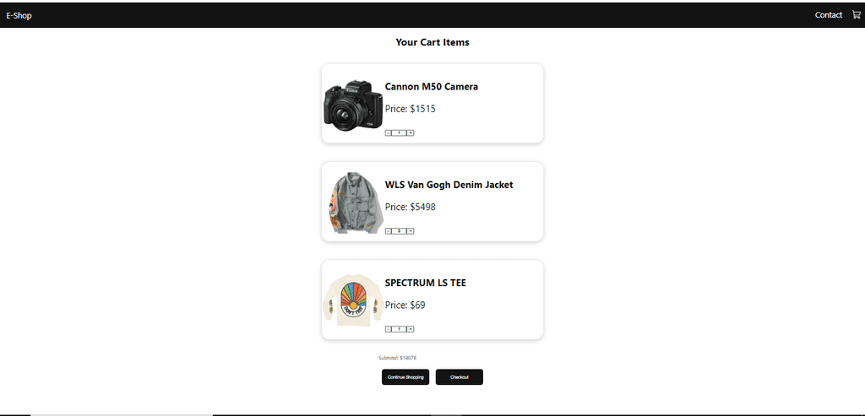The height and width of the screenshot is (416, 865).
Task: Go to the E-Shop home logo
Action: [19, 15]
